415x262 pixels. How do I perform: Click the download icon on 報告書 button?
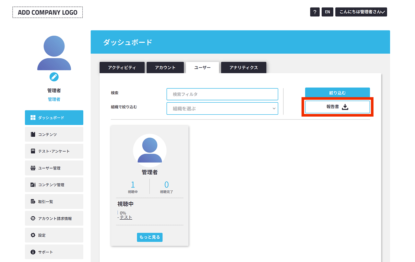click(345, 107)
